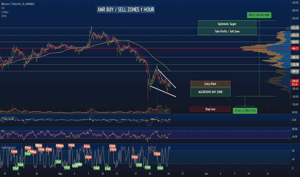Select the 'Vol' indicator label

click(3, 8)
